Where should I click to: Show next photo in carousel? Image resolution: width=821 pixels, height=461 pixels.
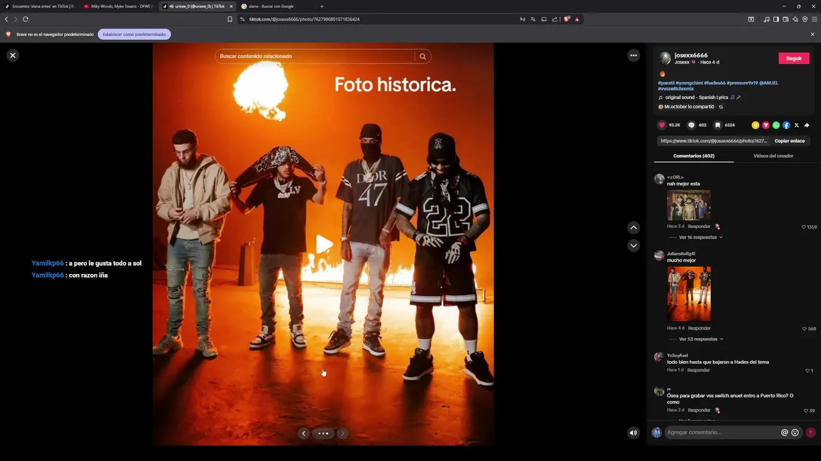[343, 433]
